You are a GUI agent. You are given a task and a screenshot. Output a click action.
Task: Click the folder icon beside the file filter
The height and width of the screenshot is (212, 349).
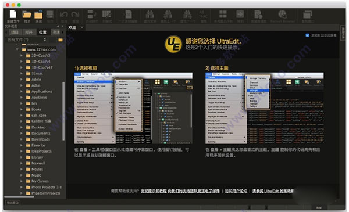click(60, 39)
